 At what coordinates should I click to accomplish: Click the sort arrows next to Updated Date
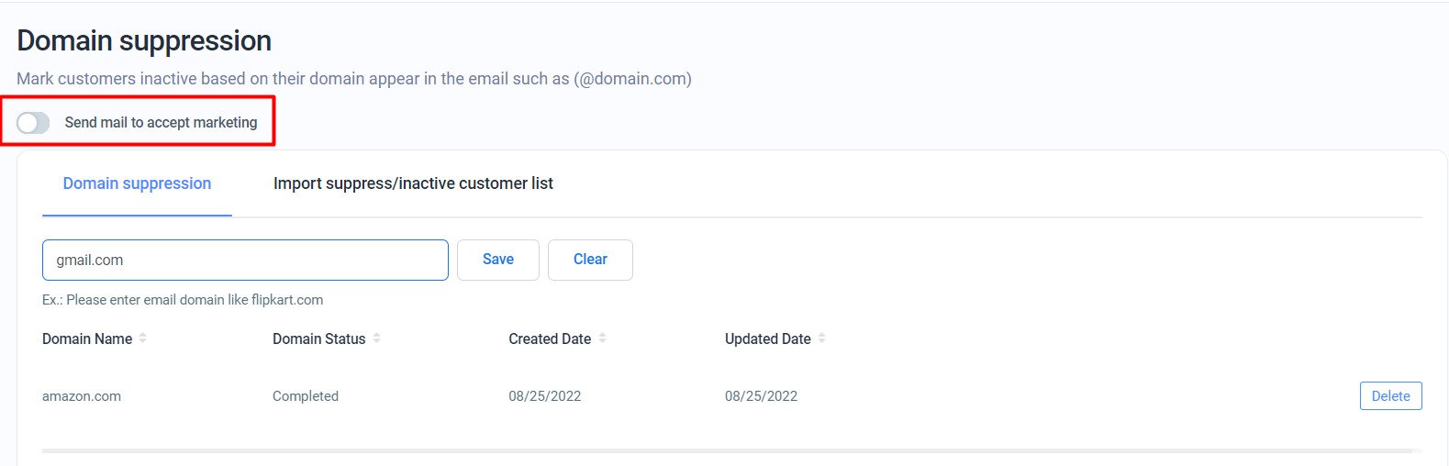(x=821, y=338)
